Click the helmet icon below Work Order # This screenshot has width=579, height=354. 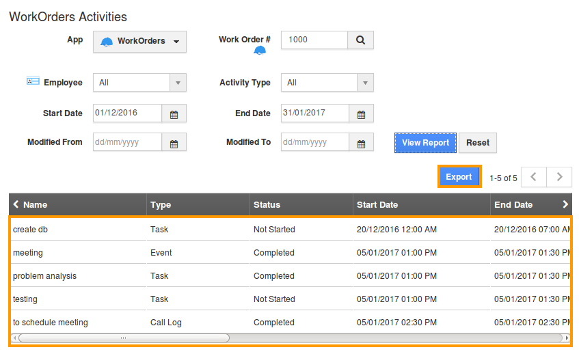(260, 51)
